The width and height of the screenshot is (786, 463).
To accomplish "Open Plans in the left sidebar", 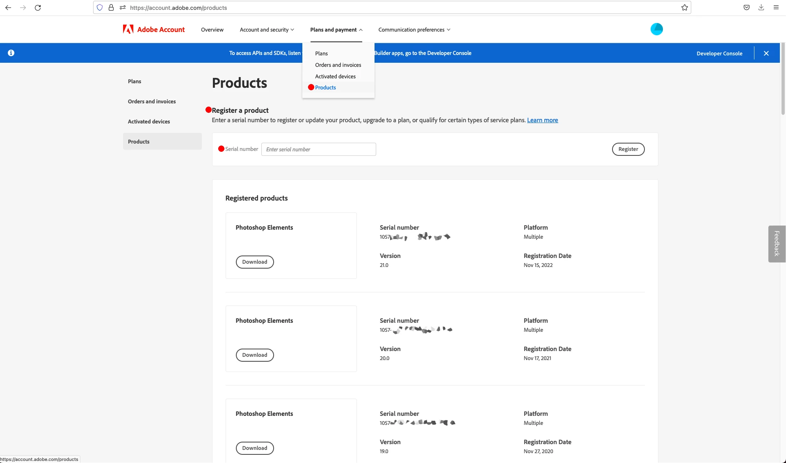I will click(x=135, y=81).
